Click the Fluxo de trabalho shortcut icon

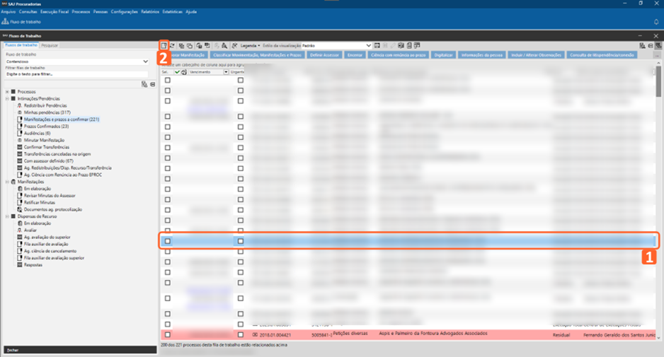click(6, 22)
